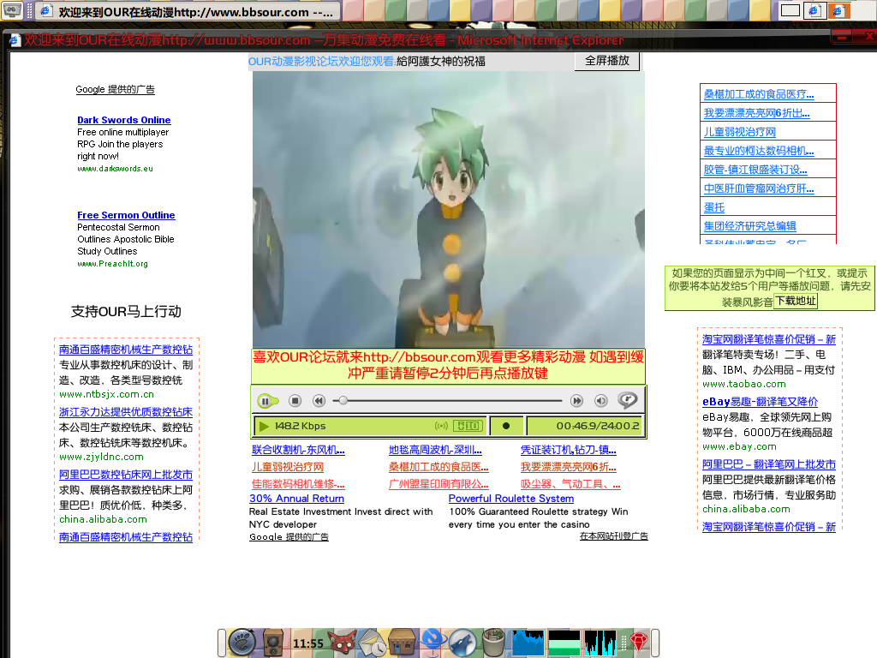The image size is (877, 658).
Task: Click the RealPlayer logo icon
Action: click(628, 400)
